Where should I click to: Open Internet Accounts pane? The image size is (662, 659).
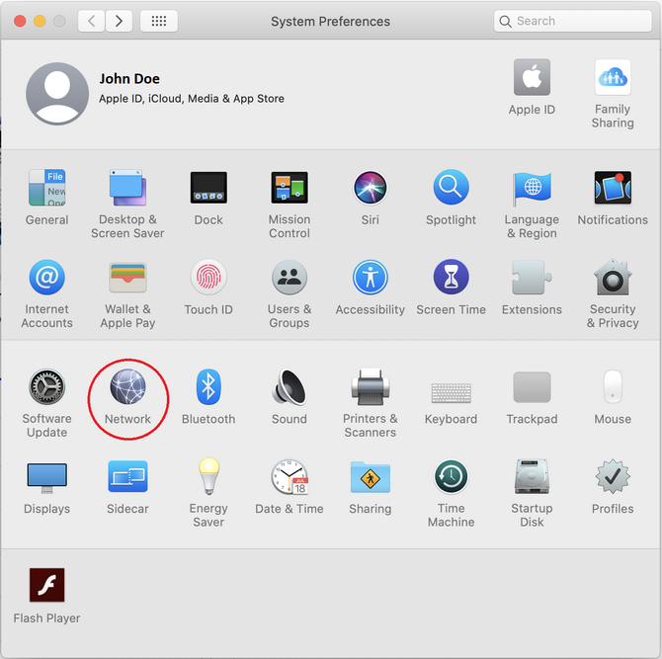46,278
